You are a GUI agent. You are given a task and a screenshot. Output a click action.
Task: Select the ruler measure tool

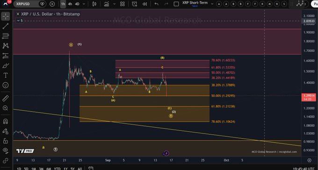pos(6,99)
